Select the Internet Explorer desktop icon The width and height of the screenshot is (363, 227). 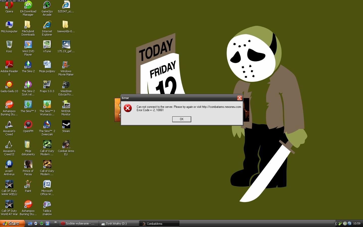click(47, 28)
